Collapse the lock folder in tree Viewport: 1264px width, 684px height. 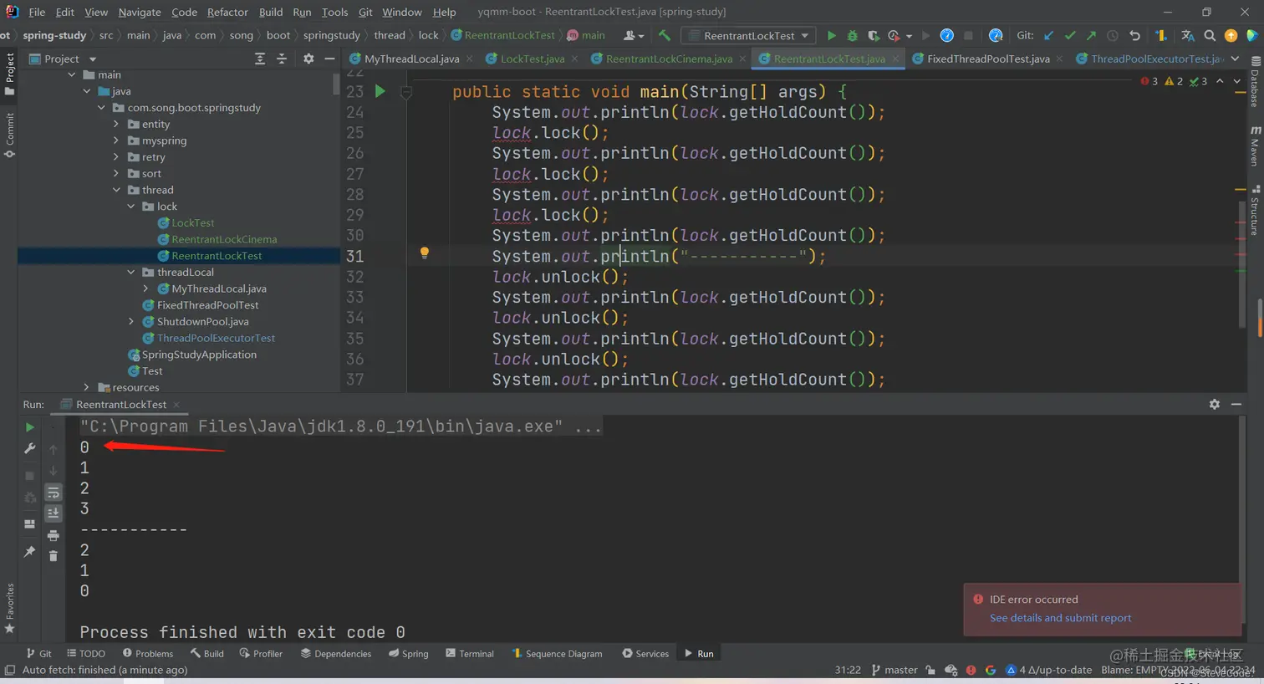[x=131, y=207]
